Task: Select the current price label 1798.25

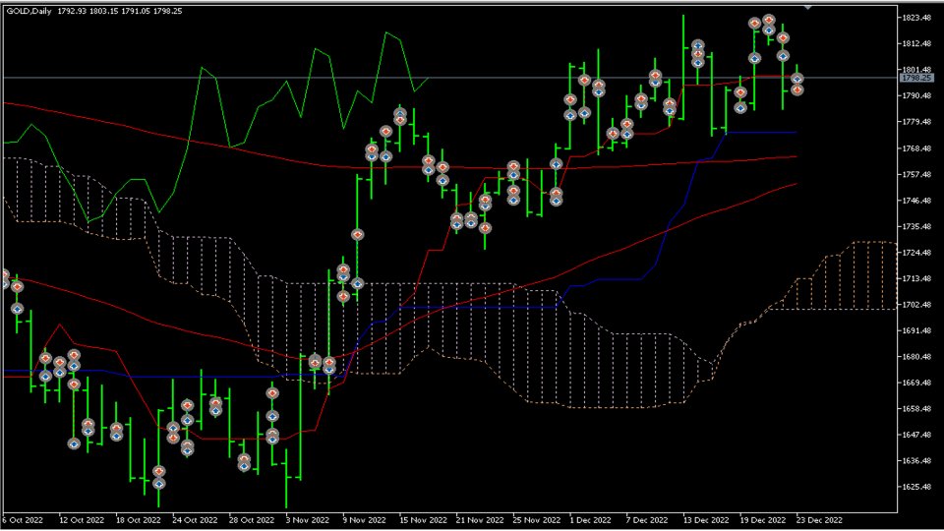Action: pos(915,79)
